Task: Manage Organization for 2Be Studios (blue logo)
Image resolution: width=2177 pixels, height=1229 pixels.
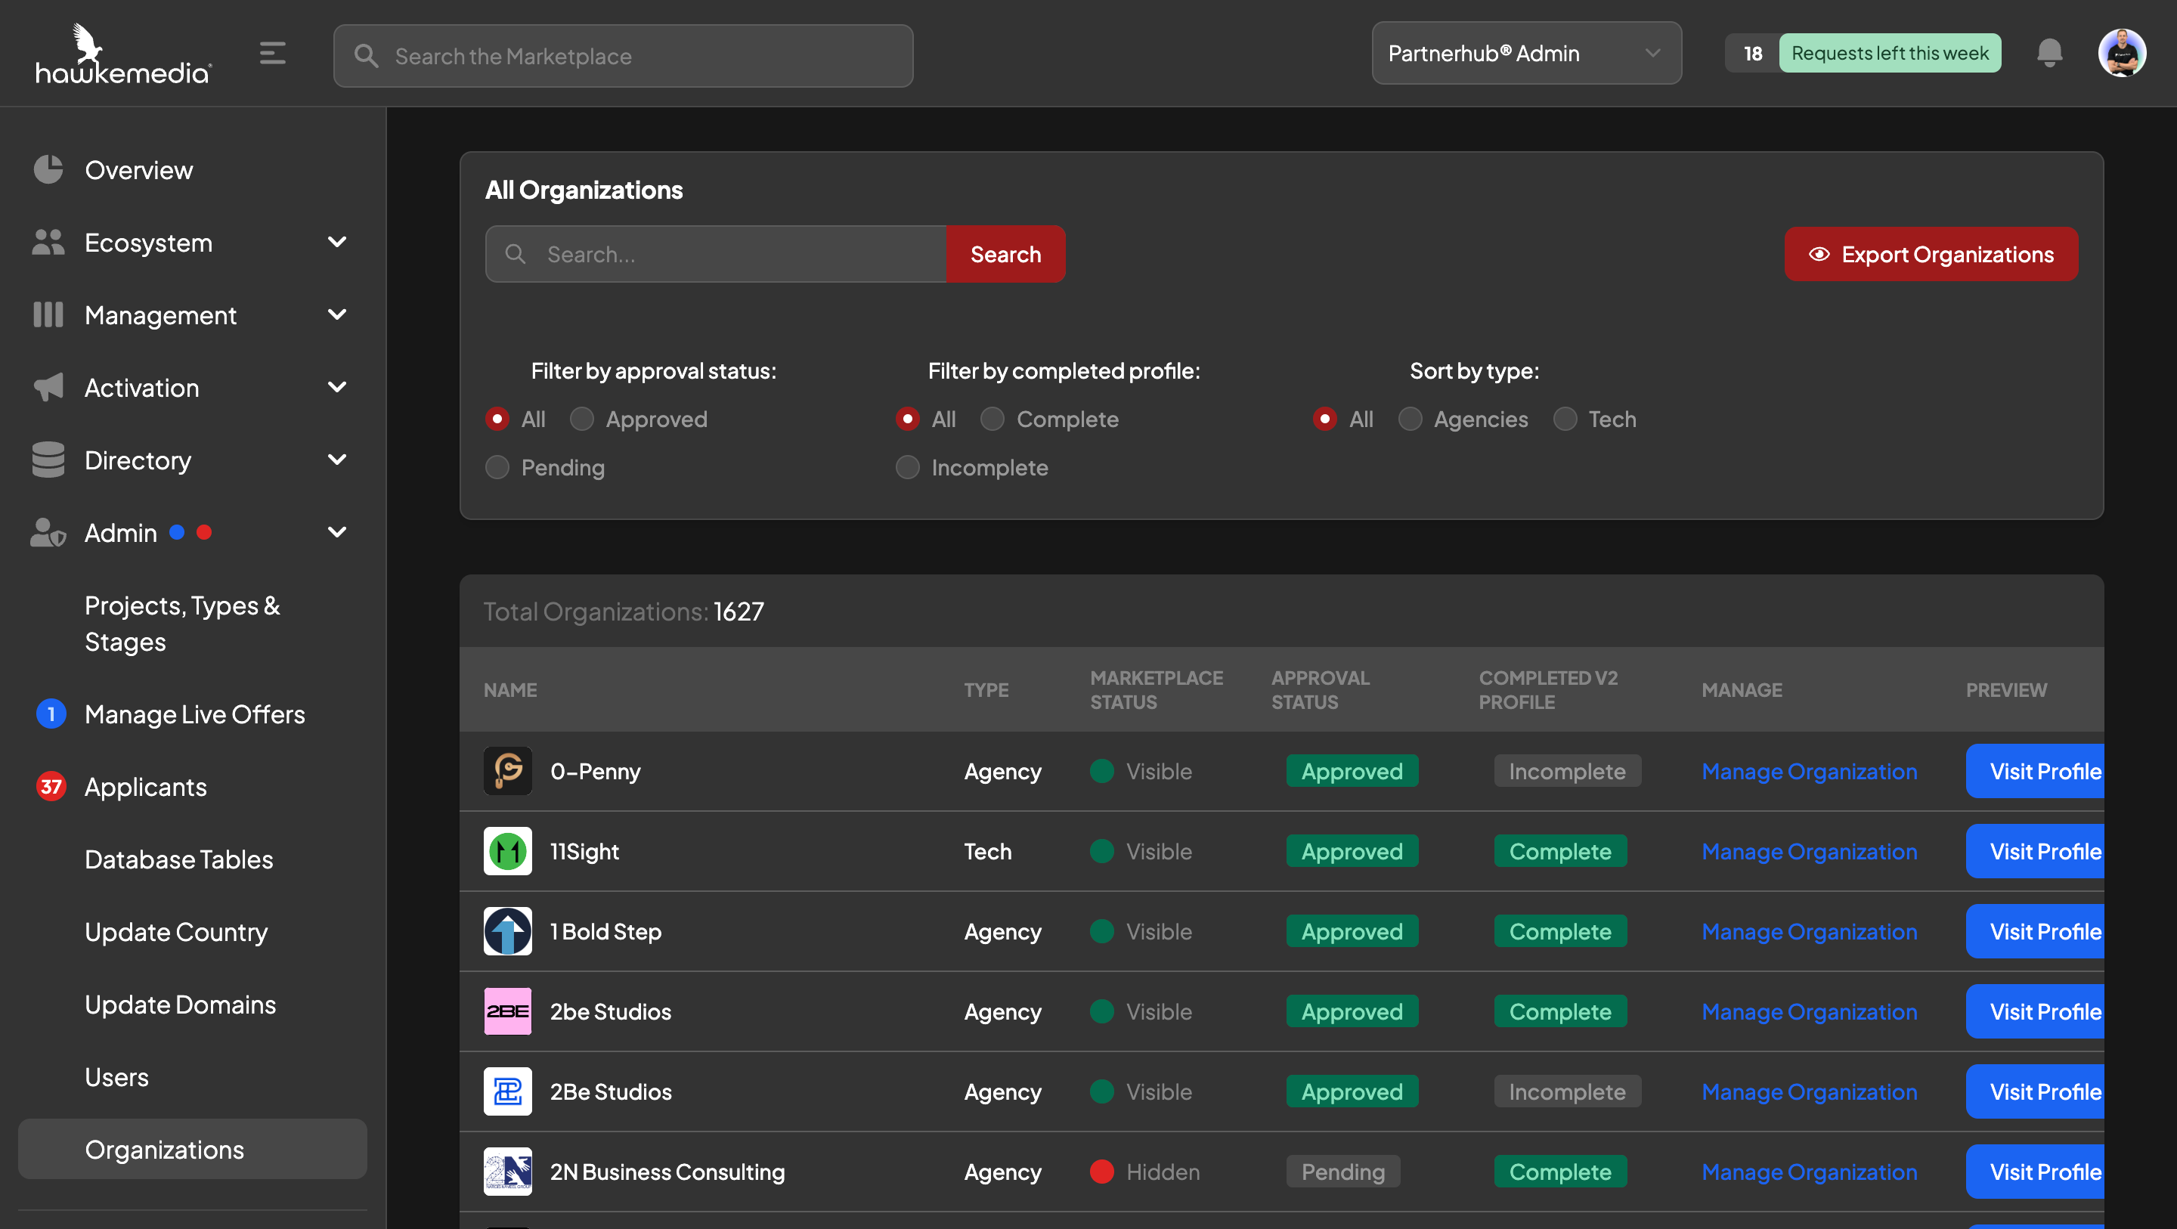Action: [x=1809, y=1091]
